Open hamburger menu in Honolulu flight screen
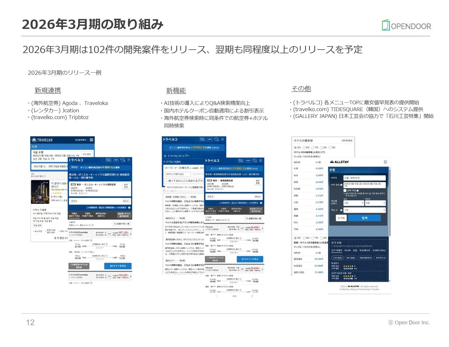This screenshot has height=347, width=449. (x=129, y=160)
